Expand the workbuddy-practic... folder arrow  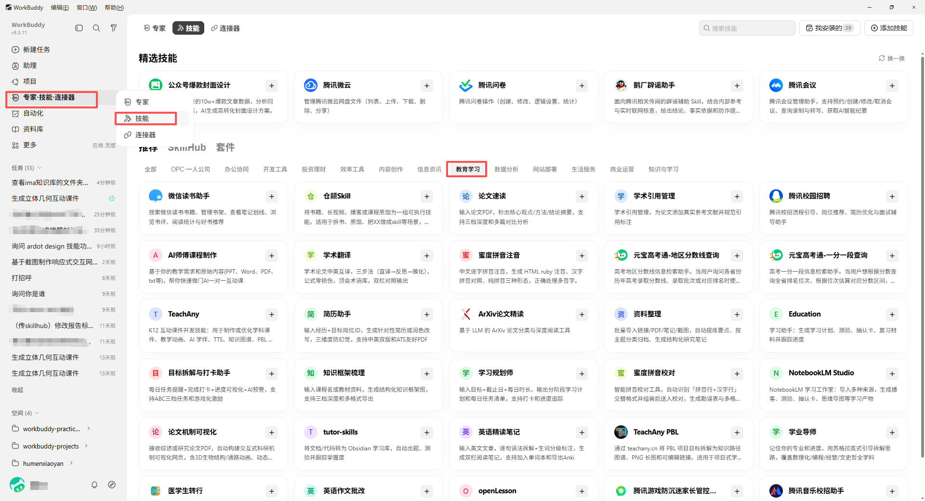click(x=89, y=428)
